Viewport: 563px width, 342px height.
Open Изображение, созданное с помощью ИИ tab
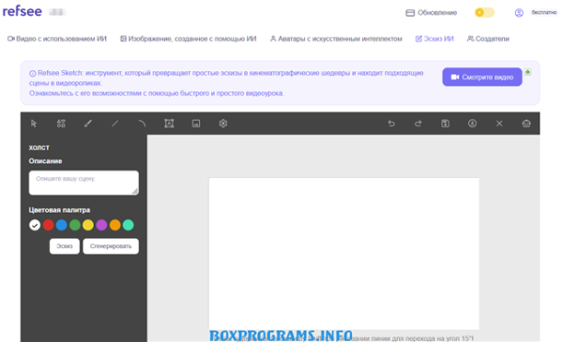[x=189, y=38]
